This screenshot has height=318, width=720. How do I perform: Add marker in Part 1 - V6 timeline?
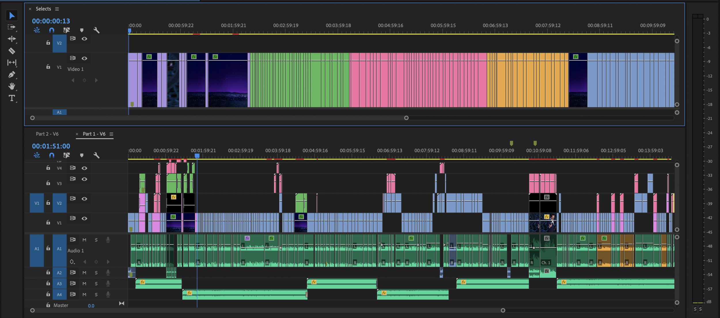pos(82,155)
